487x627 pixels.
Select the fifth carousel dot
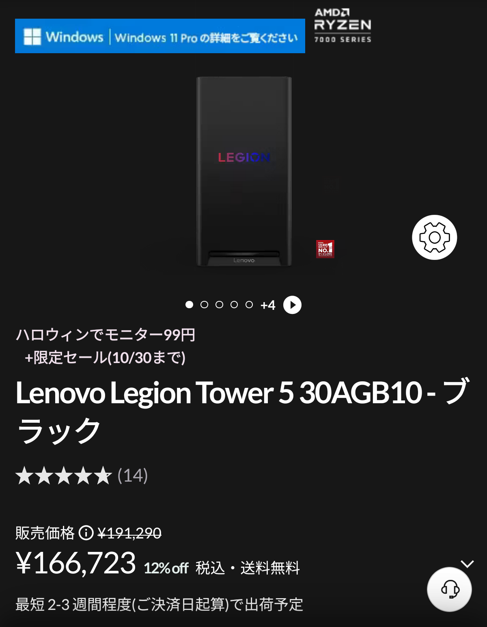[x=249, y=305]
